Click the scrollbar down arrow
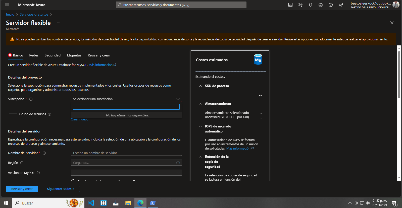This screenshot has height=208, width=402. click(399, 178)
